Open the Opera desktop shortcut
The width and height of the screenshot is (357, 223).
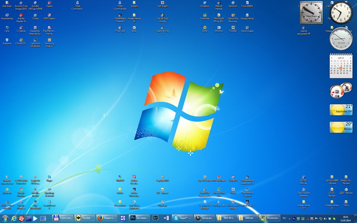coord(49,4)
